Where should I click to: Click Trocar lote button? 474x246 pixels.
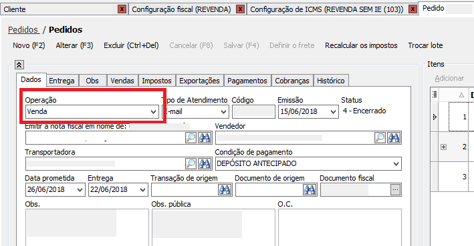(425, 45)
